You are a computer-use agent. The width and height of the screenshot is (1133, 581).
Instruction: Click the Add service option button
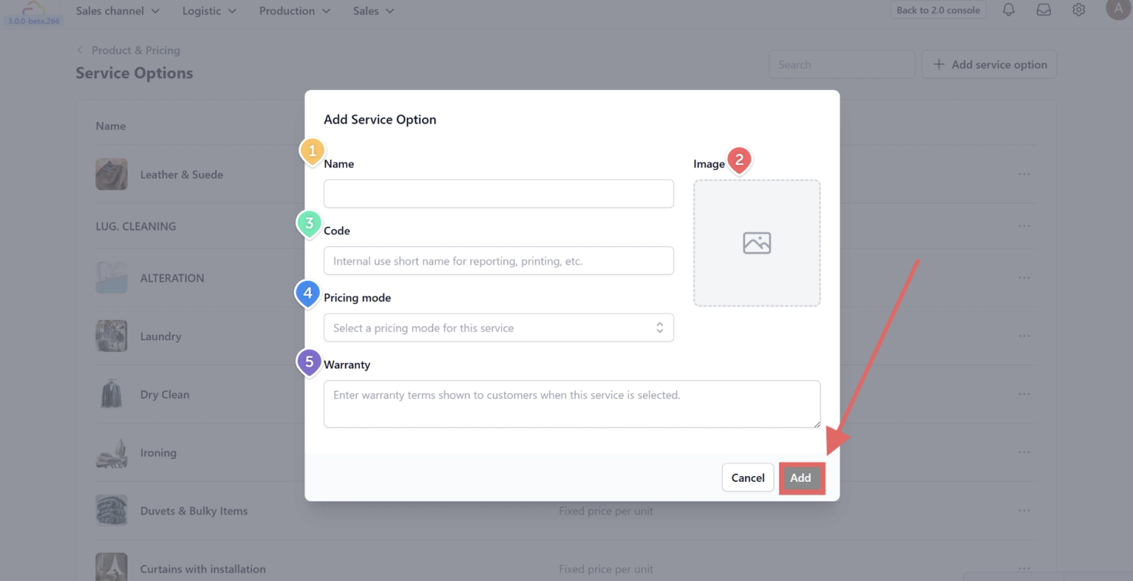pyautogui.click(x=989, y=64)
